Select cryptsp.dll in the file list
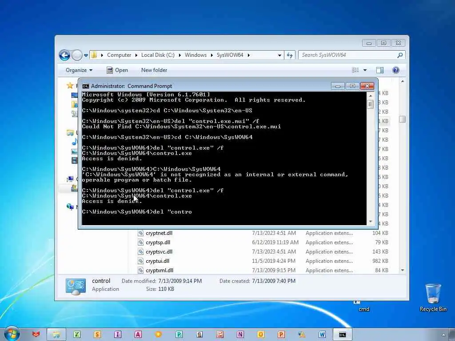Screen dimensions: 455x341 [158, 242]
